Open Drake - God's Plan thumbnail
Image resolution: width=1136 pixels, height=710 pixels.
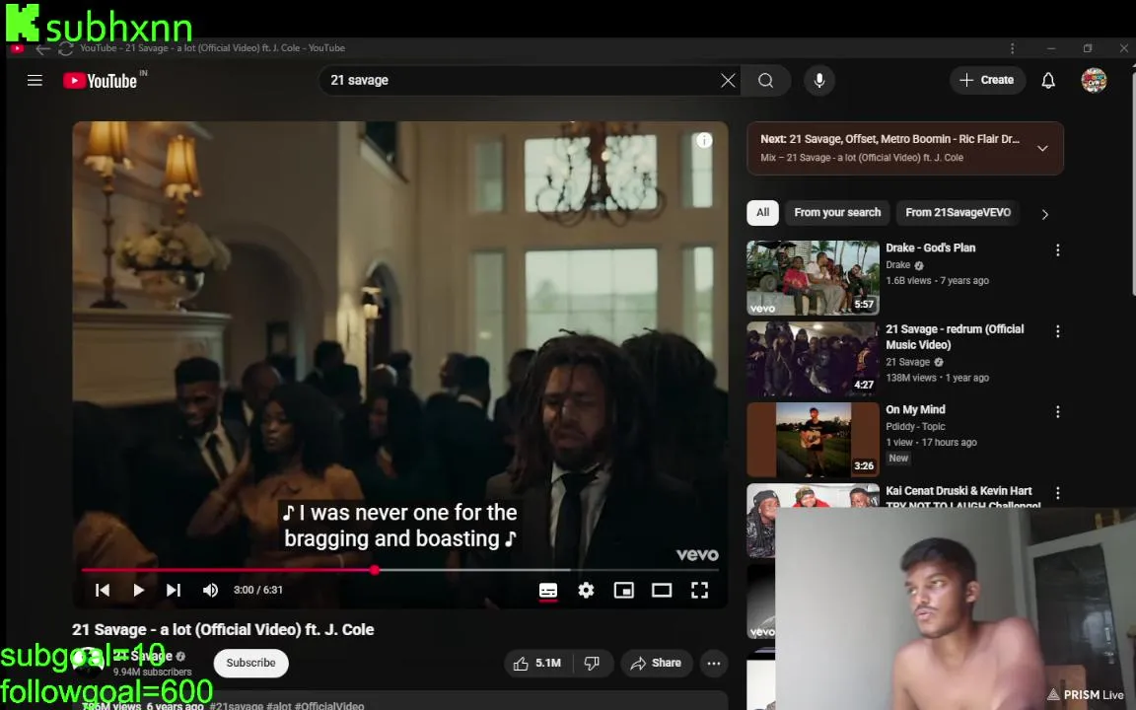click(813, 277)
